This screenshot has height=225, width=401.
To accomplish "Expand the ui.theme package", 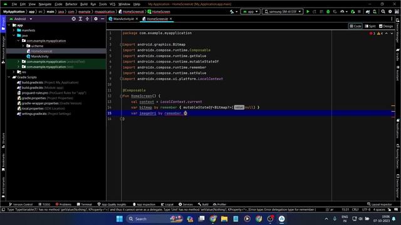I will point(23,46).
